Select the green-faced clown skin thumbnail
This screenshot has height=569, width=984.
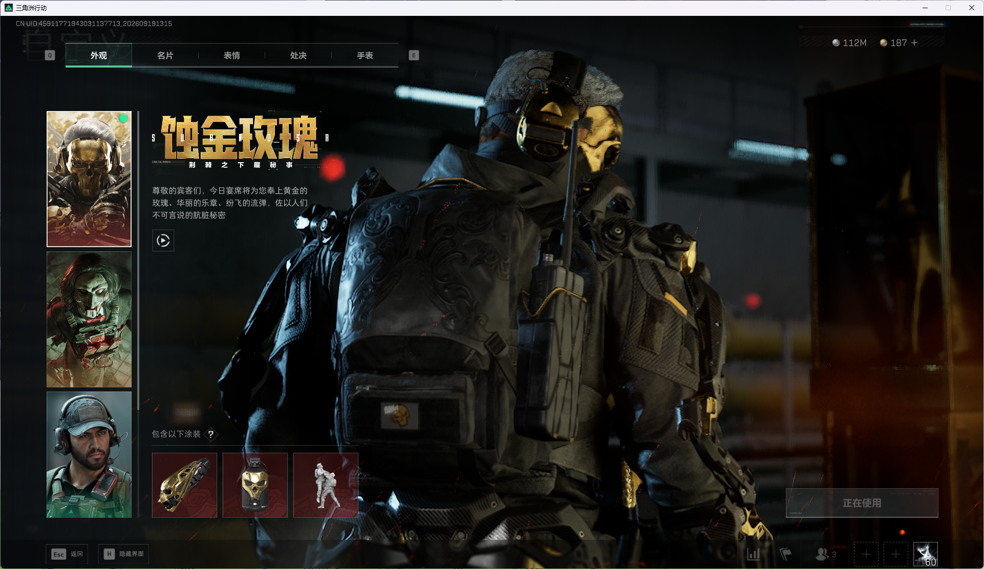[89, 319]
